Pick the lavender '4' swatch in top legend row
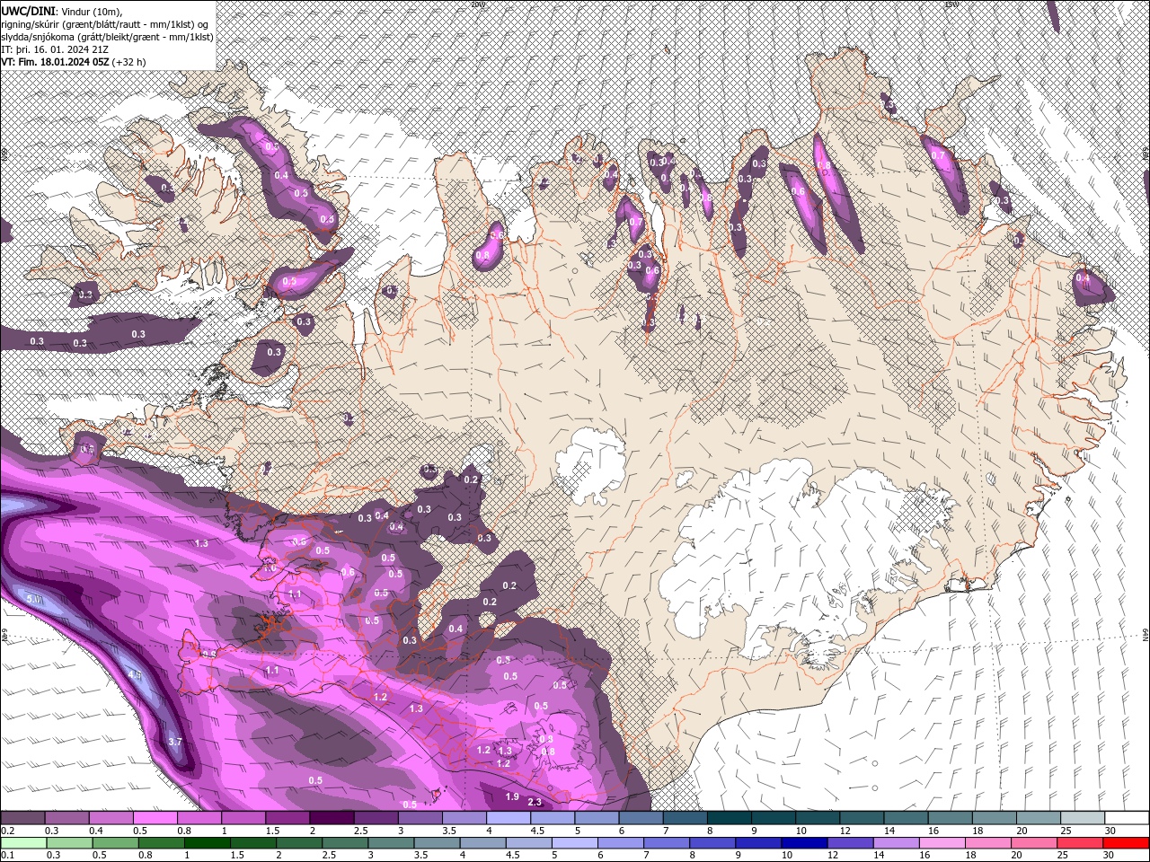1150x862 pixels. (507, 818)
